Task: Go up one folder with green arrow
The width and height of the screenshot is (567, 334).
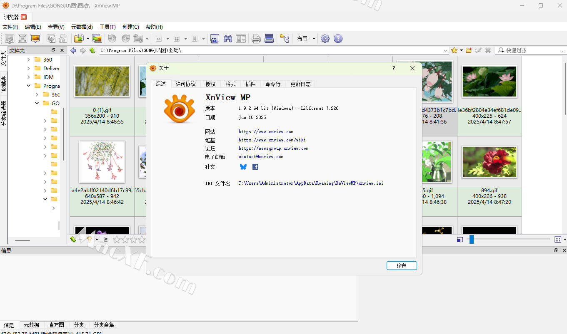Action: 92,50
